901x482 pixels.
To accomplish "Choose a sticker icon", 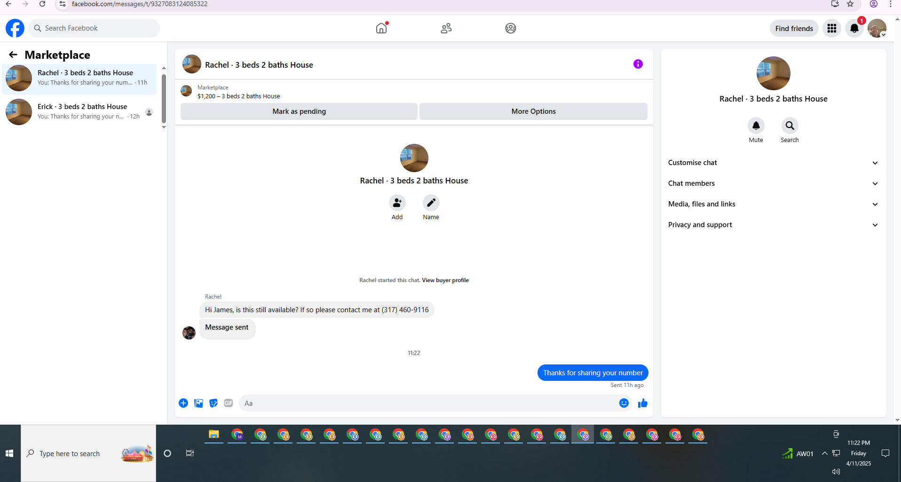I will 214,403.
